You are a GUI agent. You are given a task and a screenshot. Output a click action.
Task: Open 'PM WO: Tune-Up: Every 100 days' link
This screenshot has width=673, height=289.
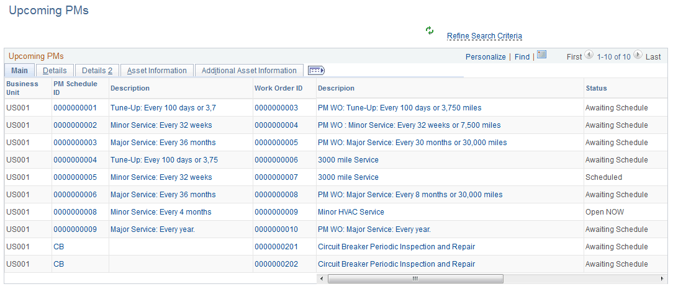coord(400,108)
